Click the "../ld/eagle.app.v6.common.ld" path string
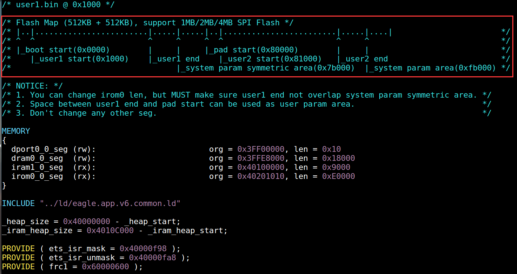 point(110,203)
